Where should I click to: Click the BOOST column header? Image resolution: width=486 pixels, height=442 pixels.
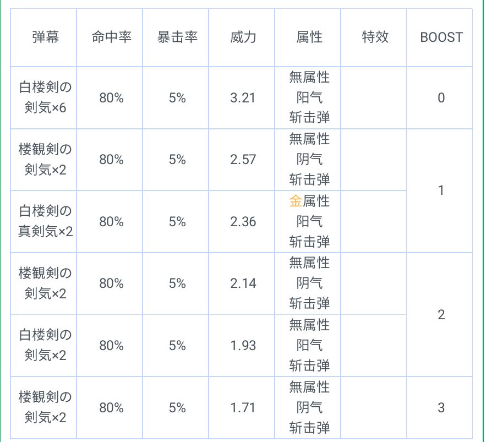(x=440, y=37)
